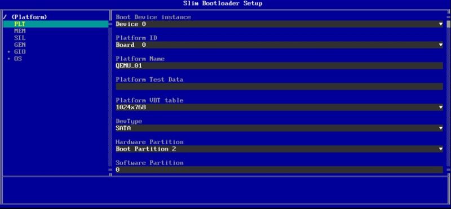Click the (Platform) root node

click(x=29, y=17)
